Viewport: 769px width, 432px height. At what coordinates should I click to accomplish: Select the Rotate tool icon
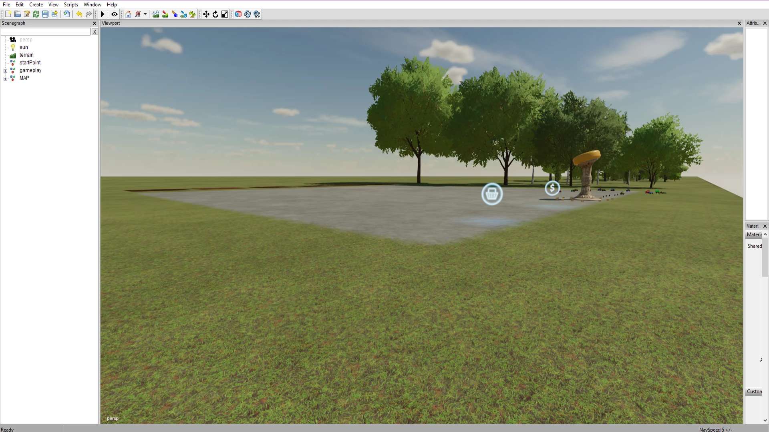pyautogui.click(x=215, y=14)
